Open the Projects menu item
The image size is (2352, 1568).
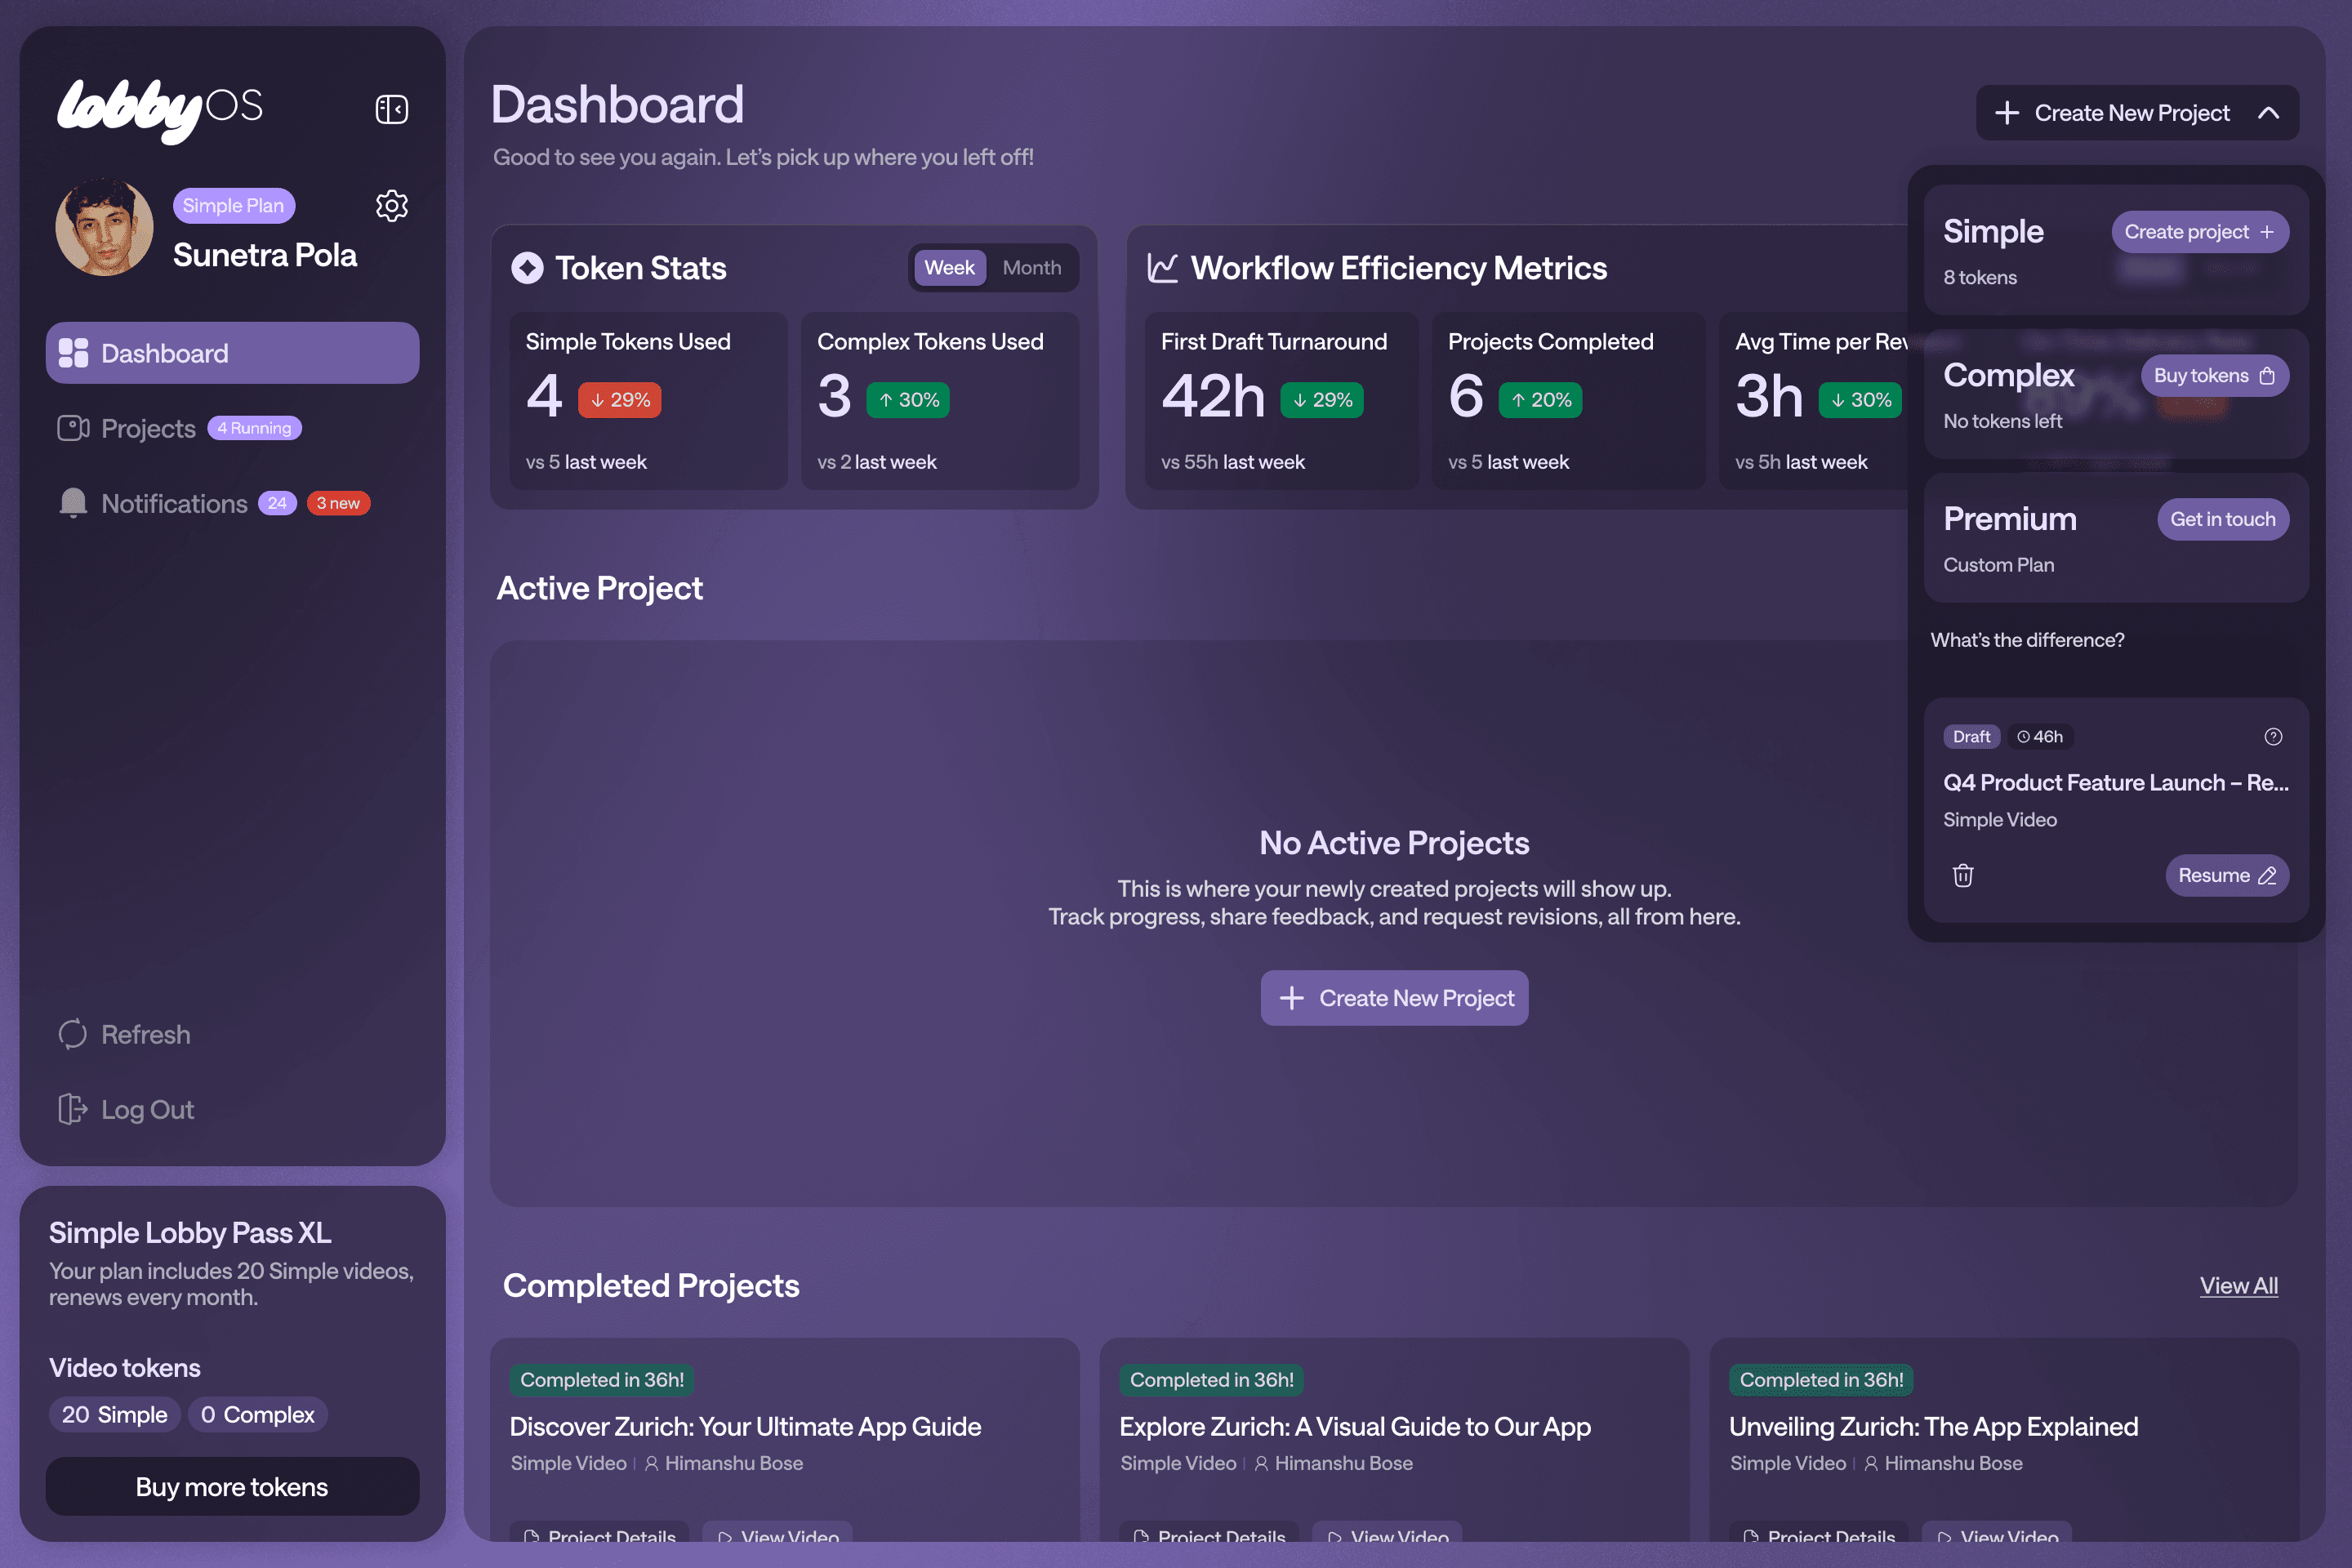(x=148, y=428)
